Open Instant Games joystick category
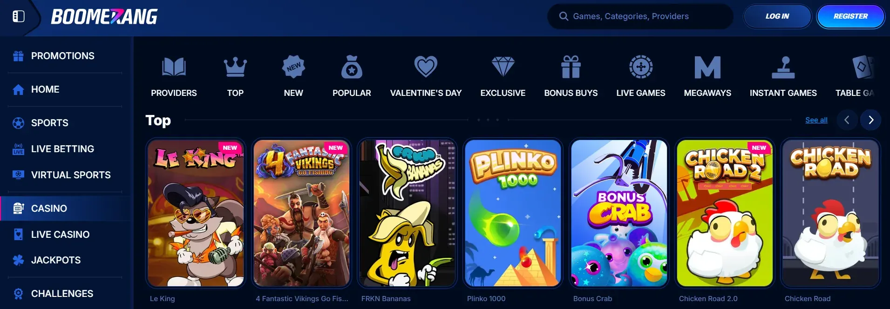890x309 pixels. [x=783, y=67]
